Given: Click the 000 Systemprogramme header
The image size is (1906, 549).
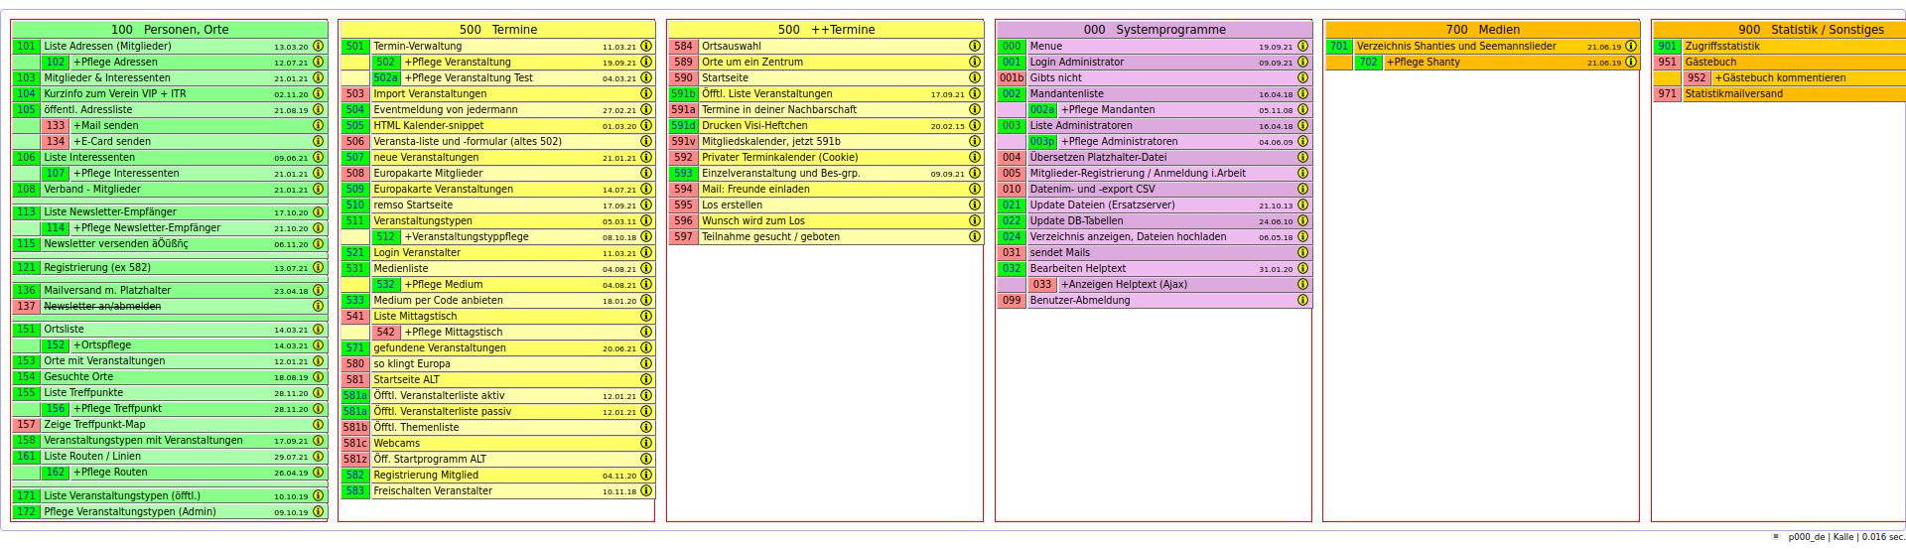Looking at the screenshot, I should pyautogui.click(x=1154, y=30).
